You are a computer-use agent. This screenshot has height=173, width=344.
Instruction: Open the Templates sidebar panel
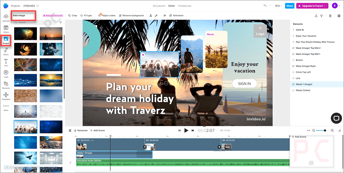6,96
